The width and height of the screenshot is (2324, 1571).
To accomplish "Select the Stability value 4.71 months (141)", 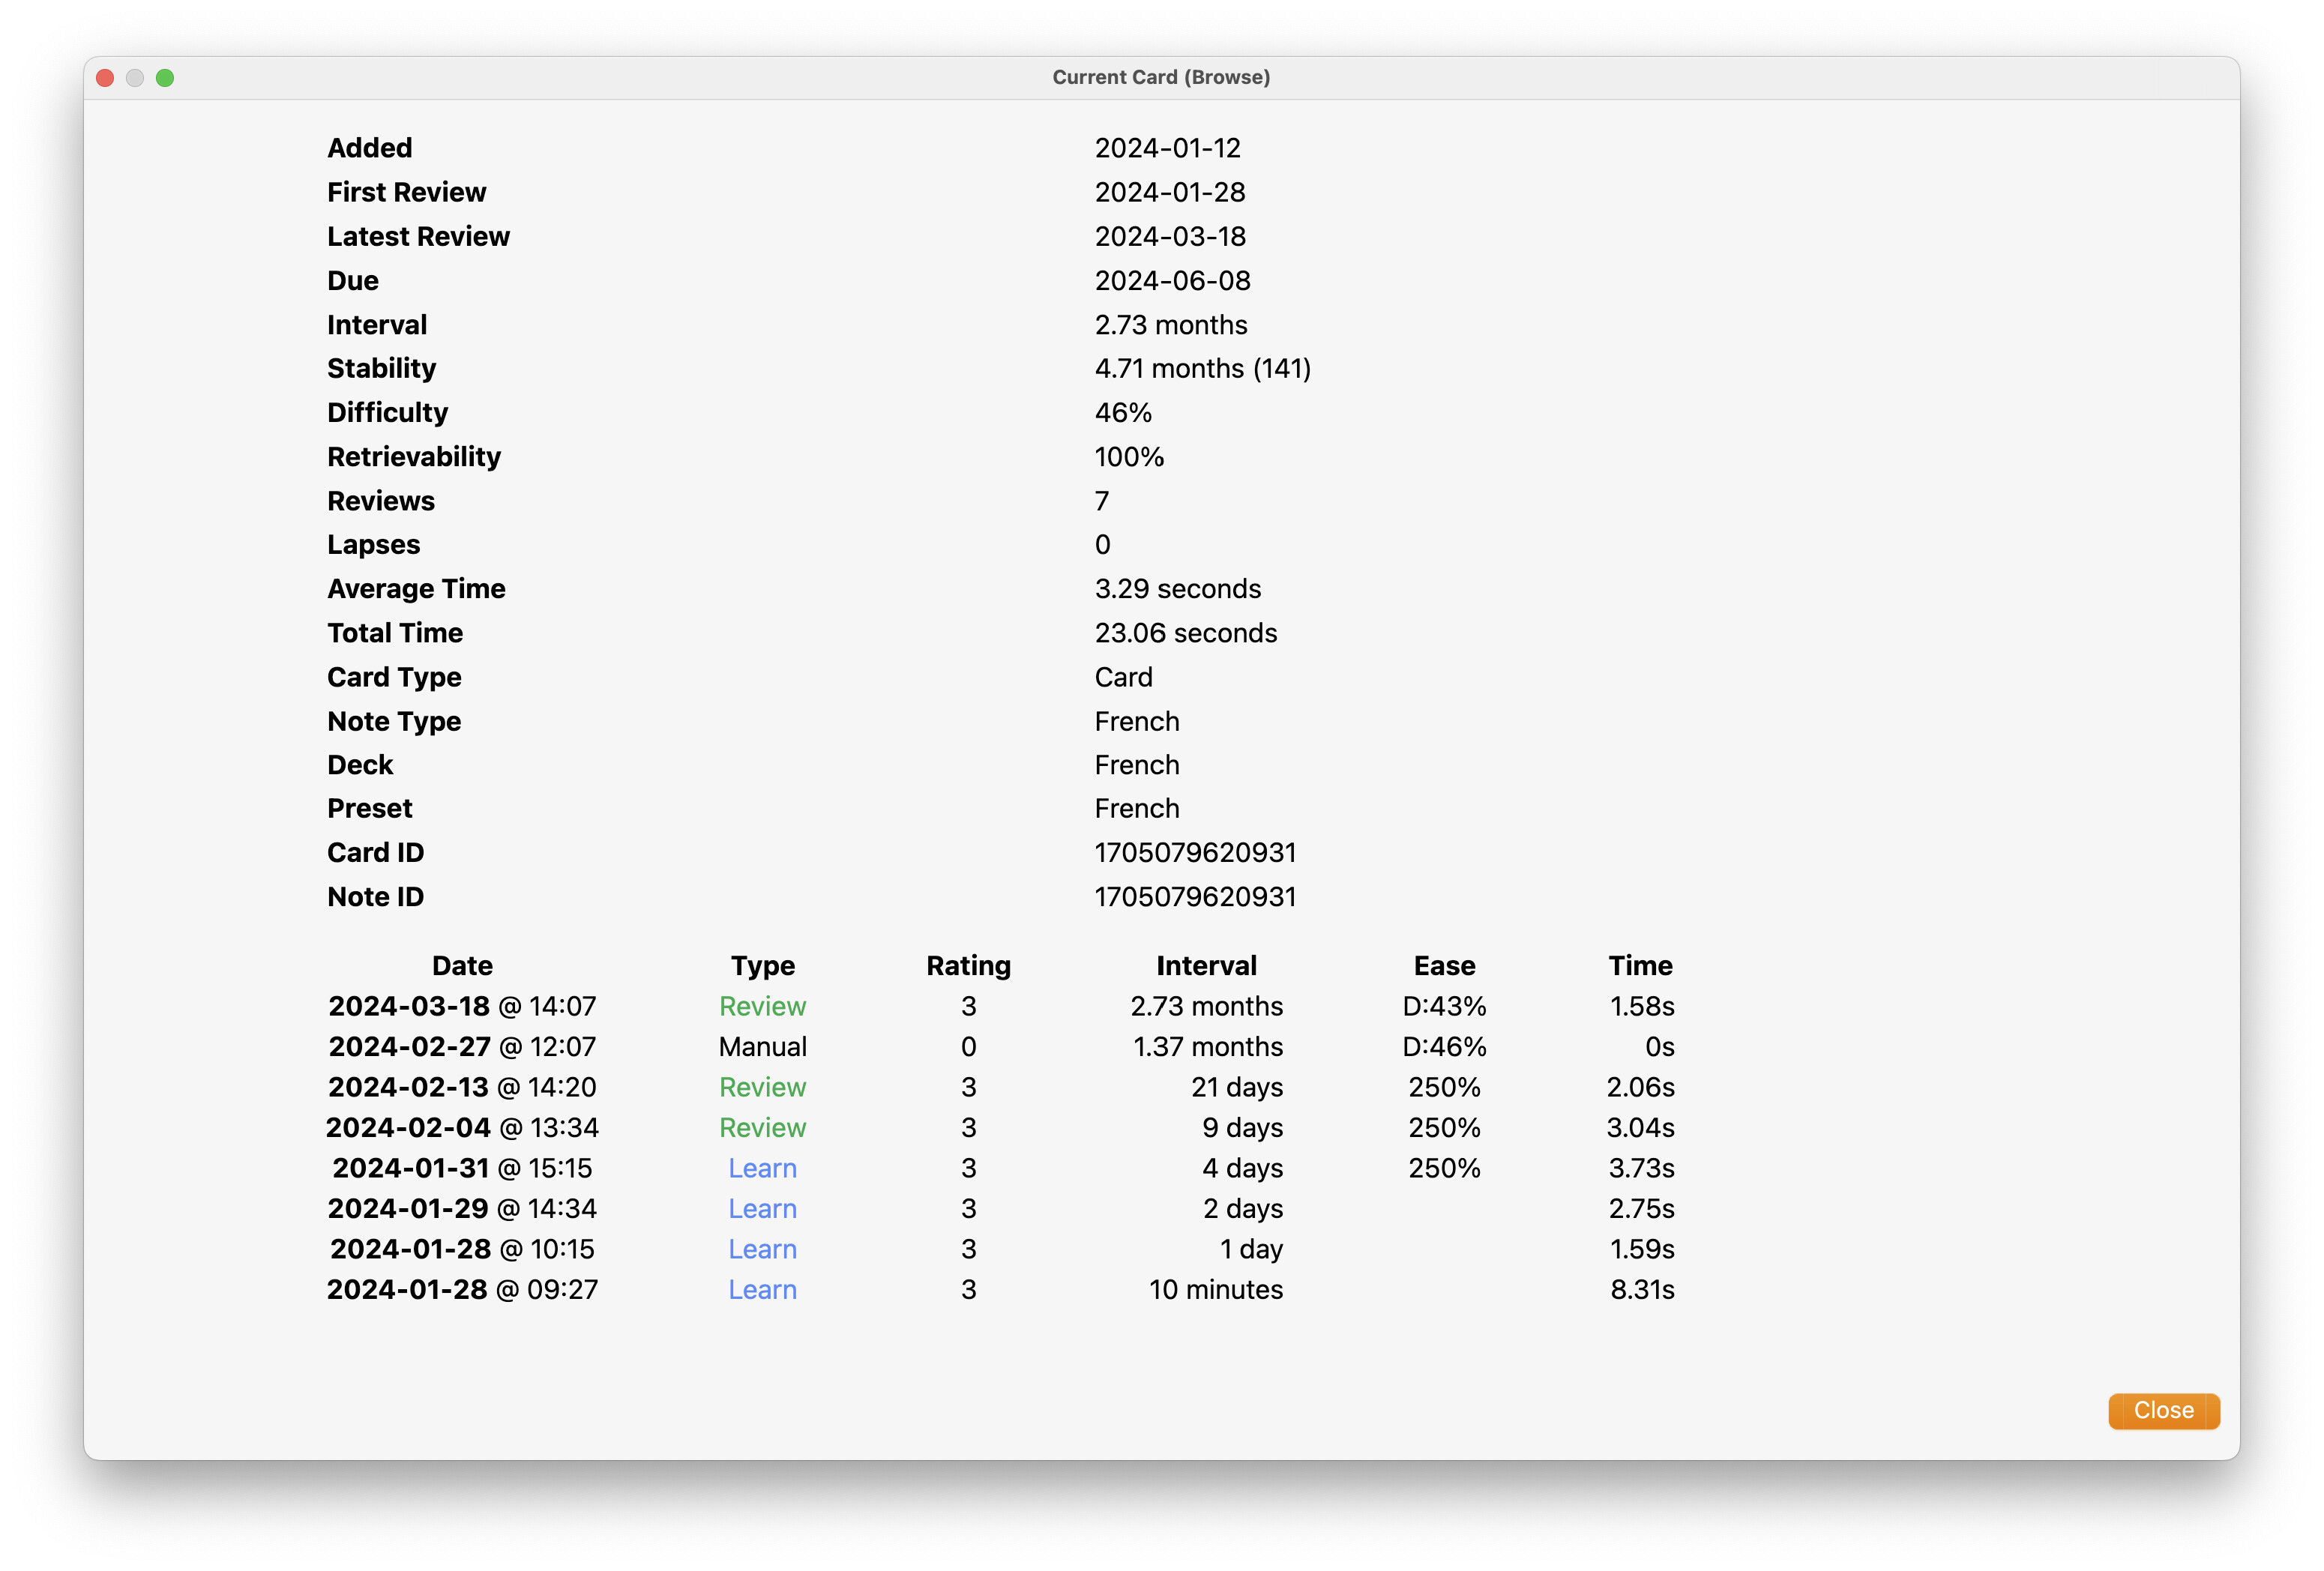I will [1202, 368].
